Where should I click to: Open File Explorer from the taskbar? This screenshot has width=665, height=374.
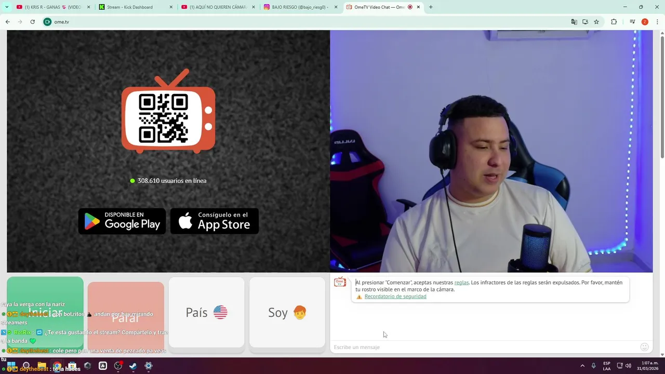coord(42,366)
